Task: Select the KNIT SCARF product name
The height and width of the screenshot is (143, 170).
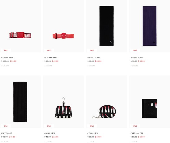Action: (x=6, y=133)
